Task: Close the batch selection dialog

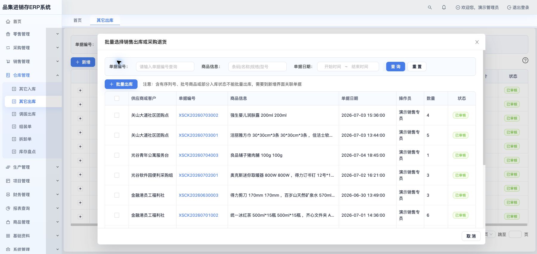Action: [477, 42]
